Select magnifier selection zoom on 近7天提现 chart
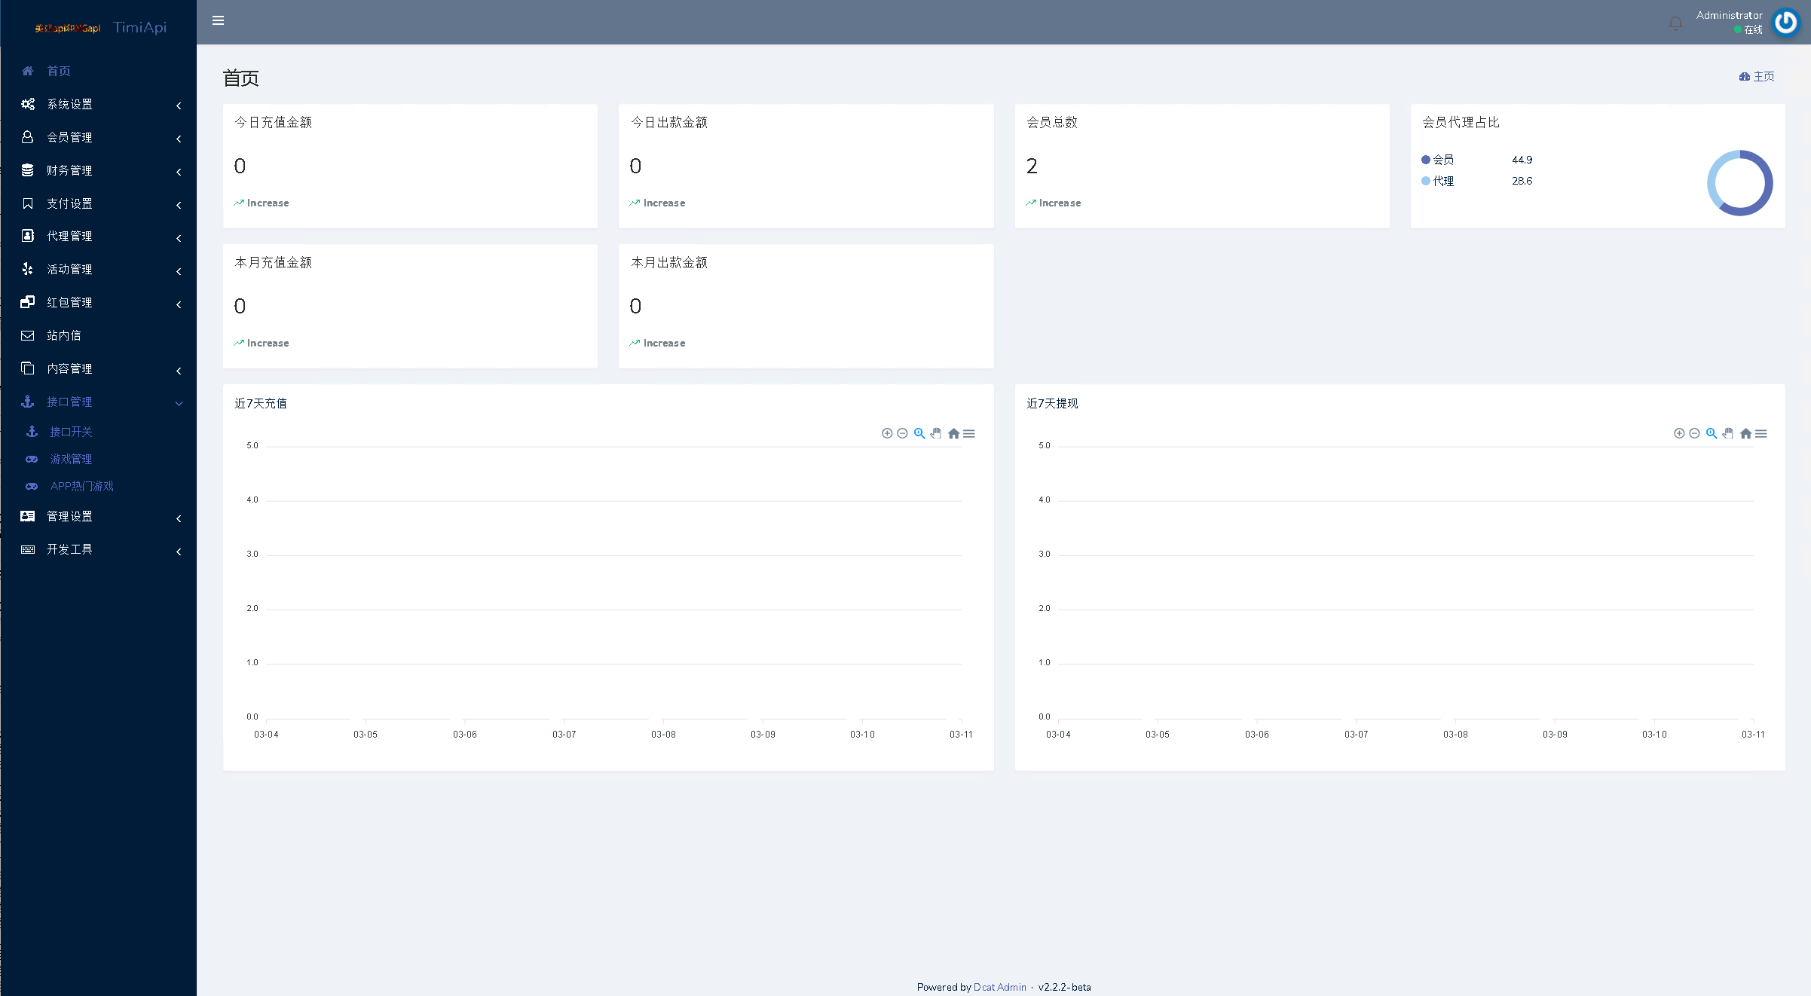 (x=1711, y=433)
